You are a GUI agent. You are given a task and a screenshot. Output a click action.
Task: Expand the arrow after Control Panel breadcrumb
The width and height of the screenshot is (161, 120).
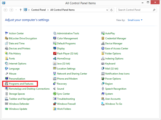[x=48, y=10]
